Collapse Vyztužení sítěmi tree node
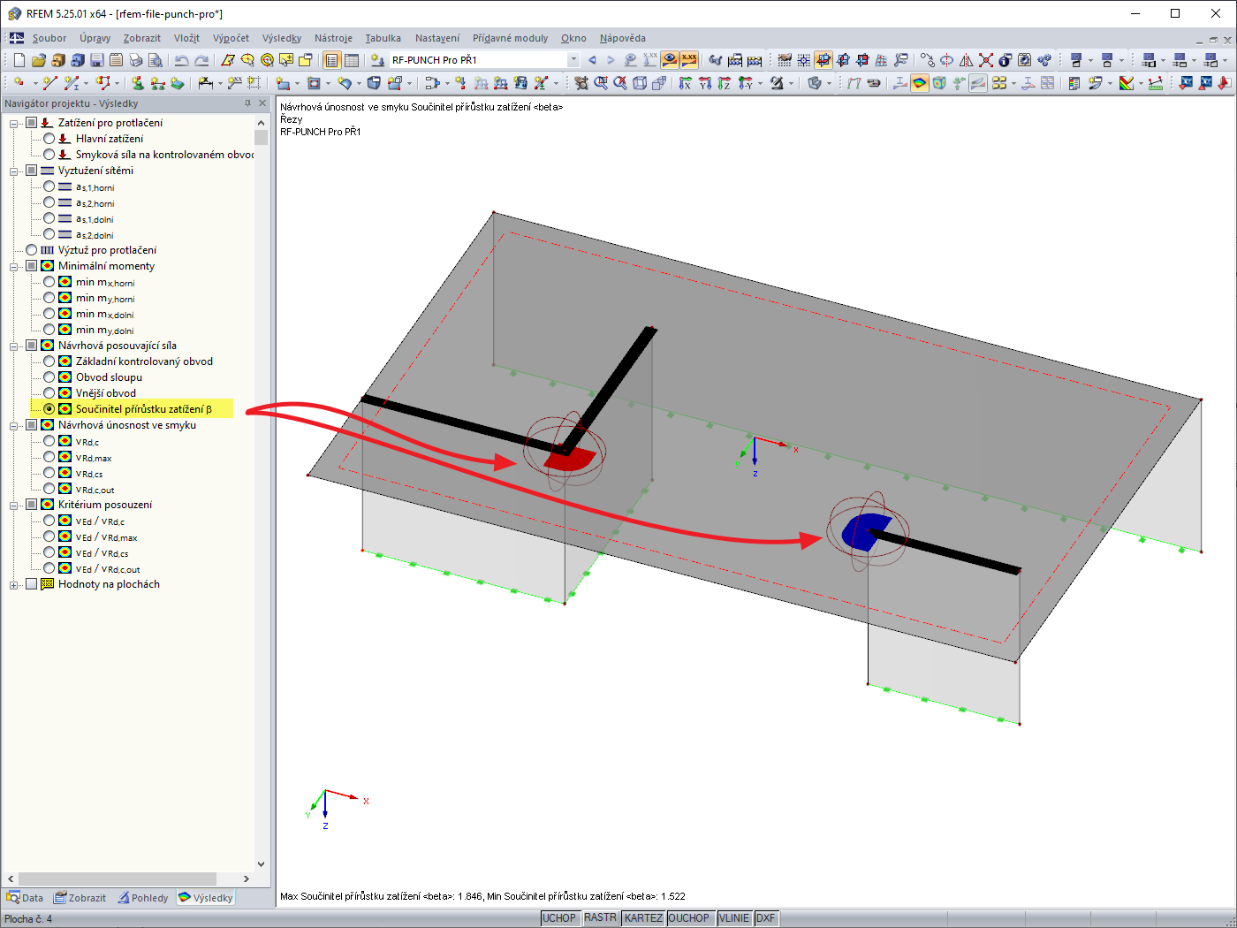The height and width of the screenshot is (928, 1237). [x=14, y=171]
